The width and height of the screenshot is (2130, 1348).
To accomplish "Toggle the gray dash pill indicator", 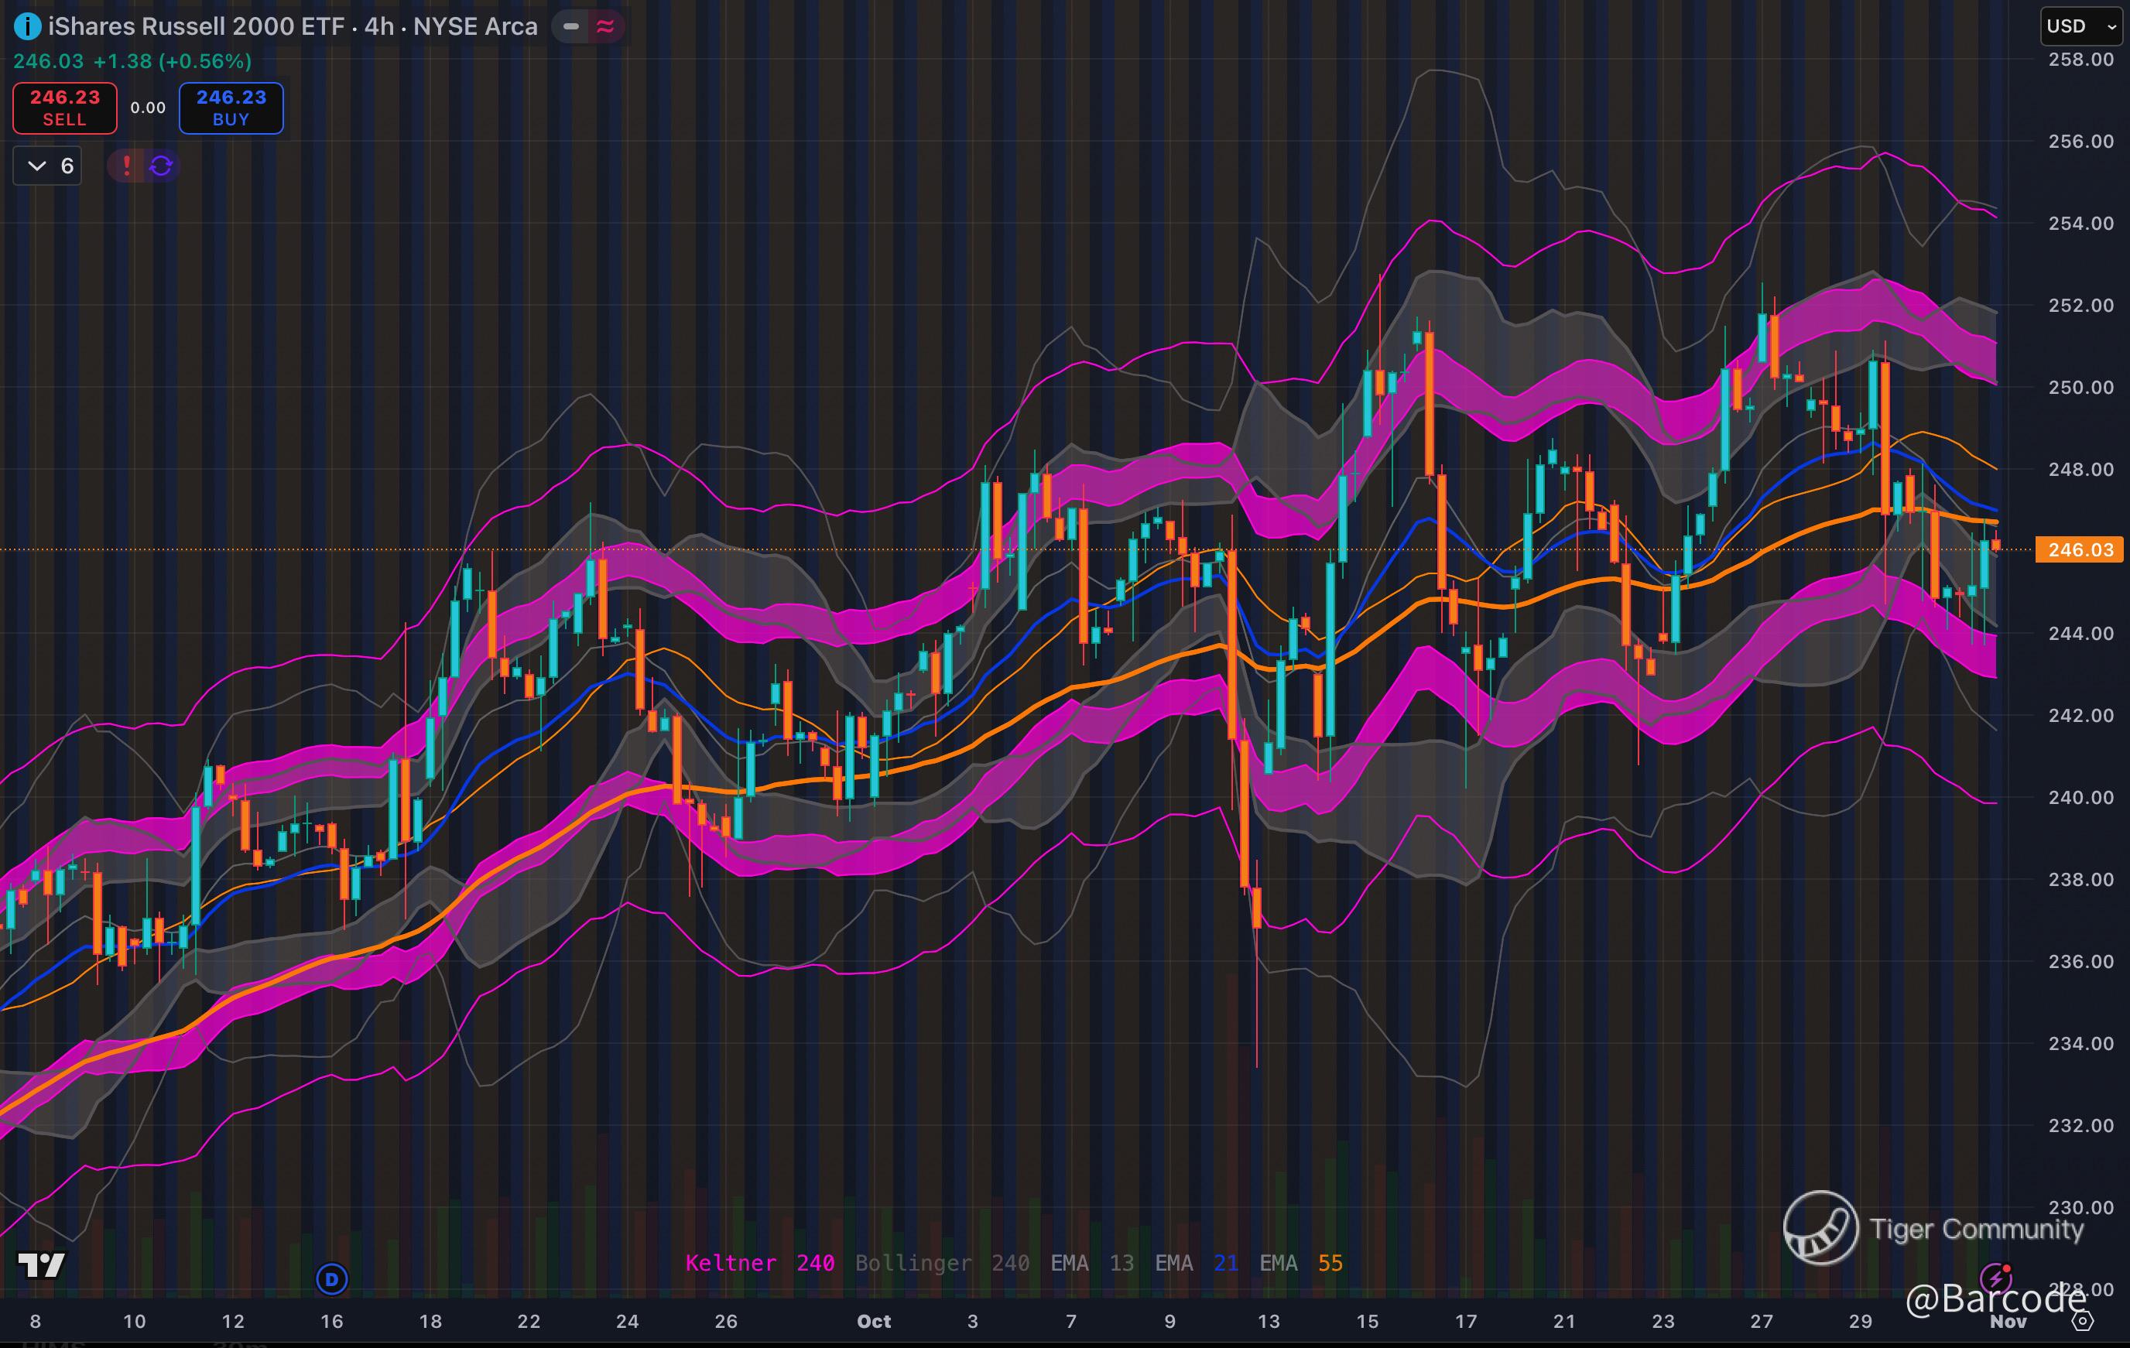I will [x=571, y=26].
